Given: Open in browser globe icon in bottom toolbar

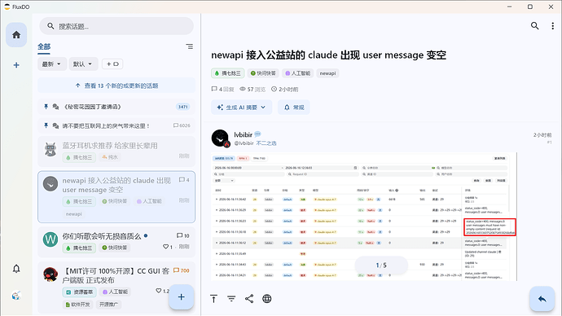Looking at the screenshot, I should click(x=266, y=298).
